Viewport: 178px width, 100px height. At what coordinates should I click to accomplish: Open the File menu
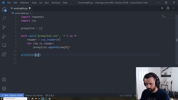[9, 2]
